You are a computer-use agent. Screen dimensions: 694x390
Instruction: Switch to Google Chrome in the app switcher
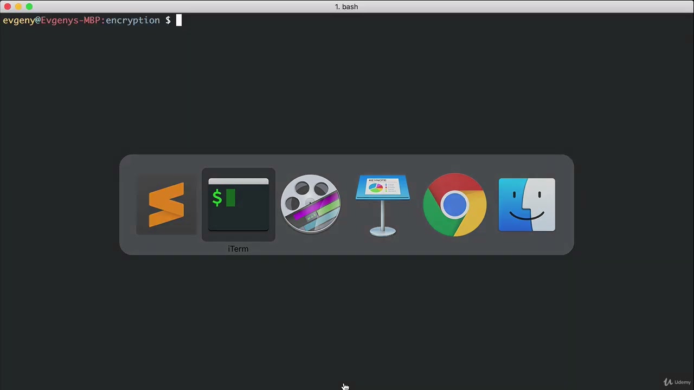(455, 205)
